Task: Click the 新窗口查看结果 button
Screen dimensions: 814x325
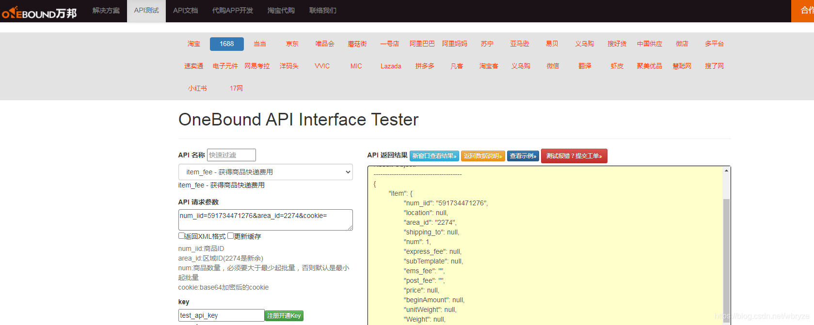Action: click(x=434, y=156)
